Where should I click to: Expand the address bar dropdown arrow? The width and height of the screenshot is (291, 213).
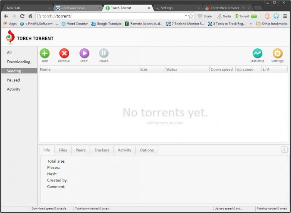(186, 16)
